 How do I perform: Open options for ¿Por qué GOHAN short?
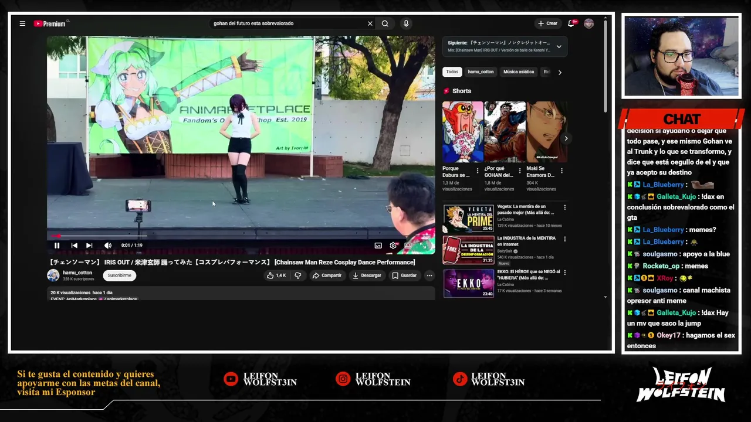519,171
